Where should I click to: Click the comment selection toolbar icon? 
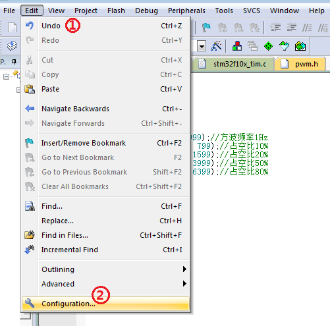pos(307,28)
